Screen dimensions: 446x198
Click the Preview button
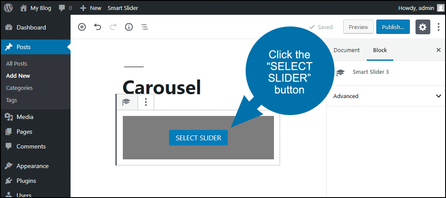click(x=358, y=27)
